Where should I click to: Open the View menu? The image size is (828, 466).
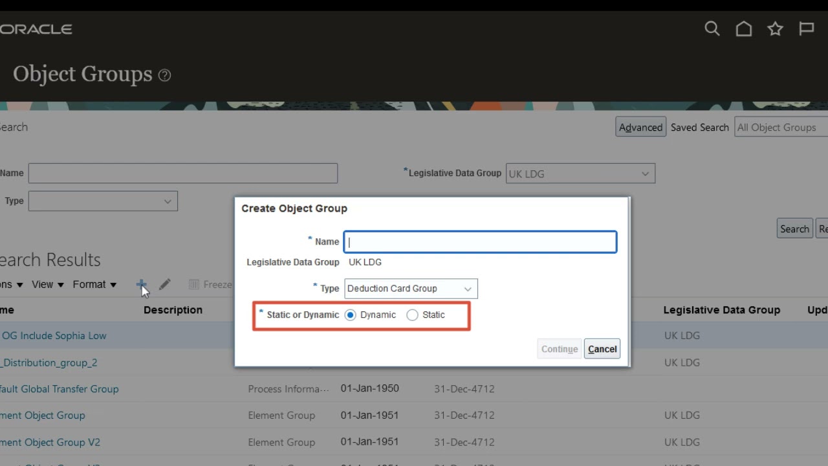tap(48, 284)
